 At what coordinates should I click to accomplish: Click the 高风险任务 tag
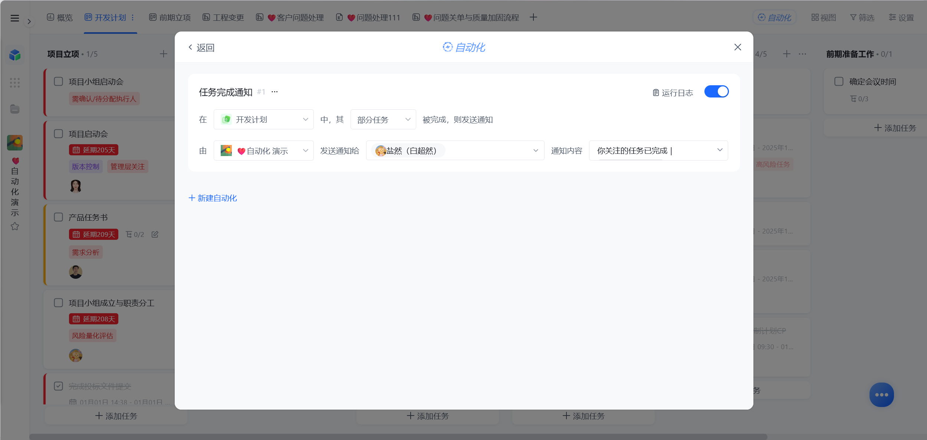pyautogui.click(x=773, y=164)
